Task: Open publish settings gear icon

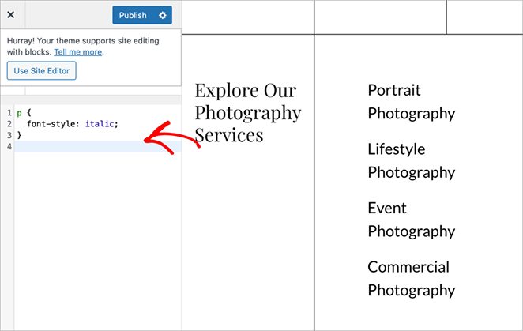Action: coord(163,15)
